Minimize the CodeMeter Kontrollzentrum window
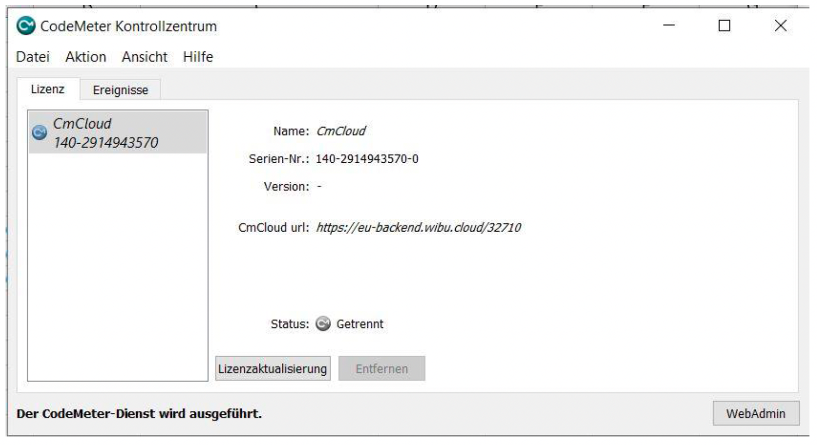817x445 pixels. point(669,26)
